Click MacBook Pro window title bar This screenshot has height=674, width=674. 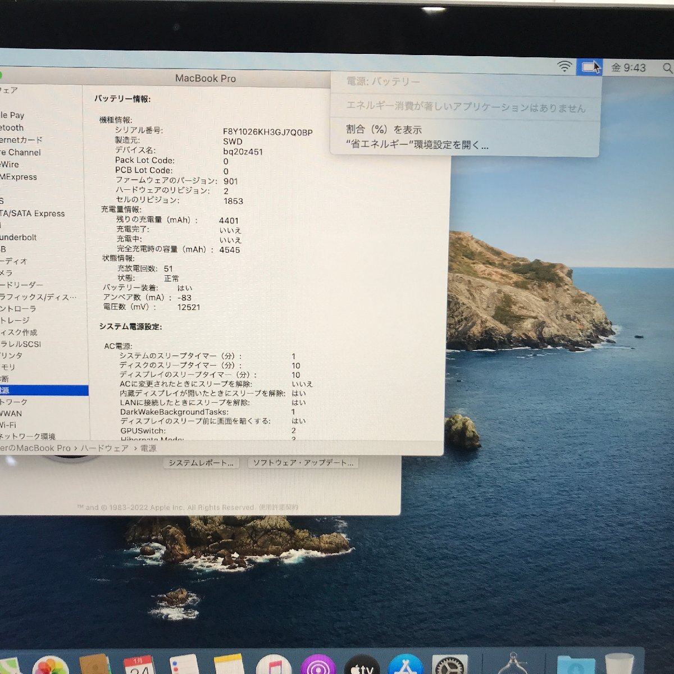pyautogui.click(x=205, y=79)
